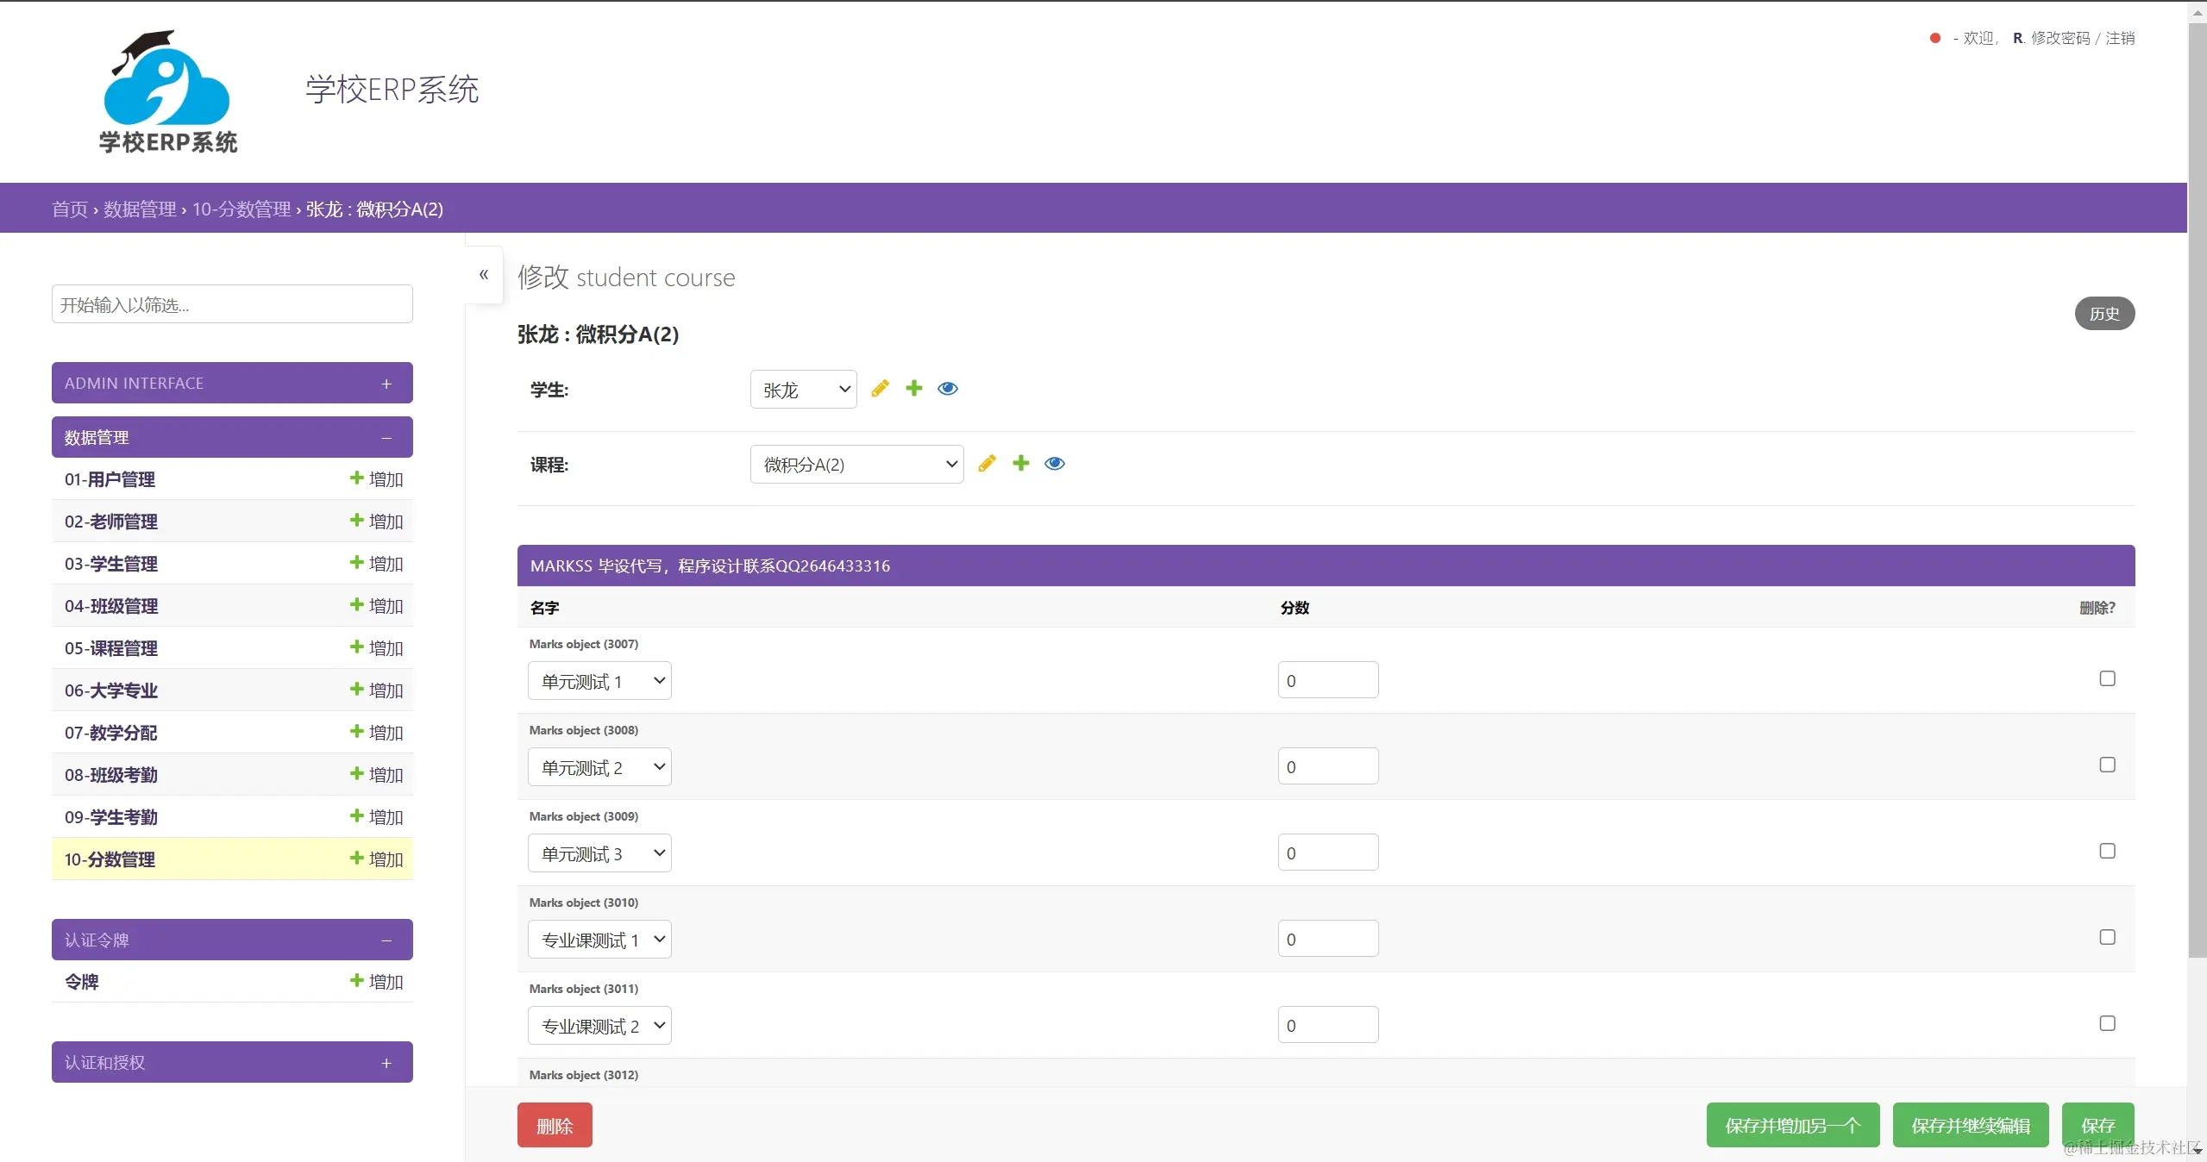Tick the delete checkbox for Marks object 3007
Screen dimensions: 2207x1162
(x=2107, y=679)
